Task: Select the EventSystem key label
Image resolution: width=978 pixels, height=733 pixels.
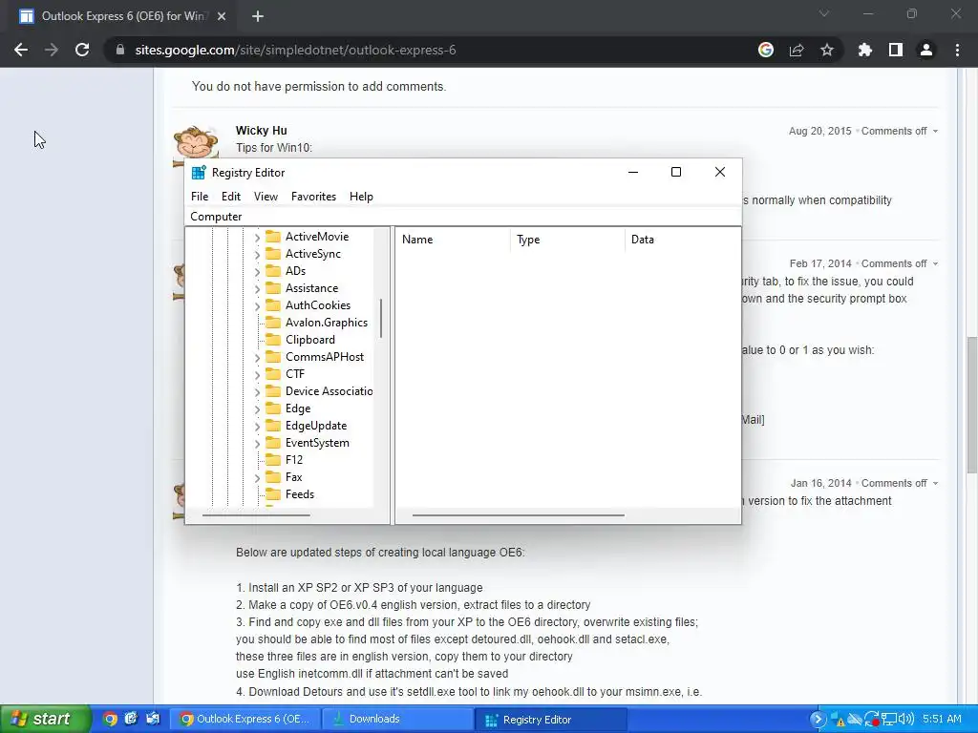Action: pyautogui.click(x=317, y=443)
